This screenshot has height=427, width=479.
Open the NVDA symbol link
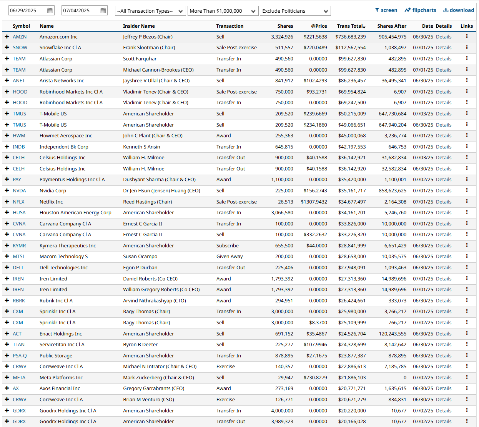point(19,191)
